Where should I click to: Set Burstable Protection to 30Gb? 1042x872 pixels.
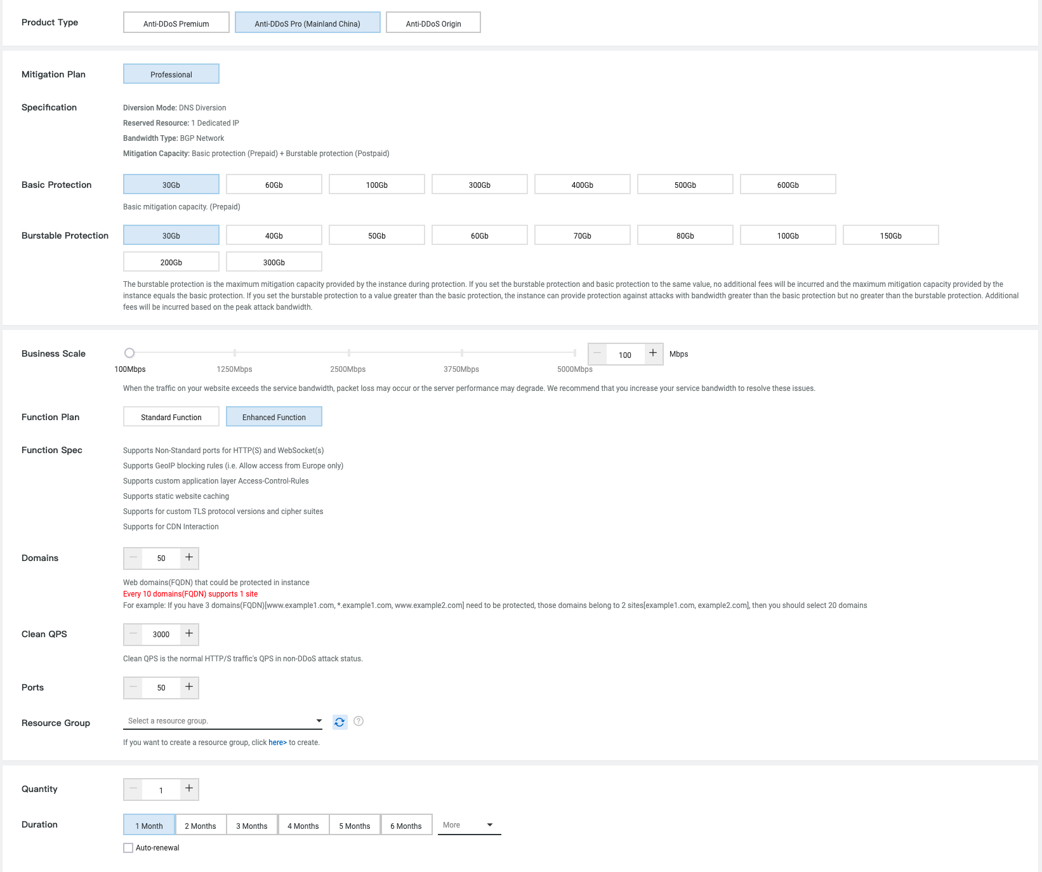click(x=171, y=235)
